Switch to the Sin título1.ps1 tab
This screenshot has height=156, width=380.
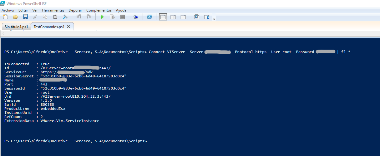click(x=16, y=27)
